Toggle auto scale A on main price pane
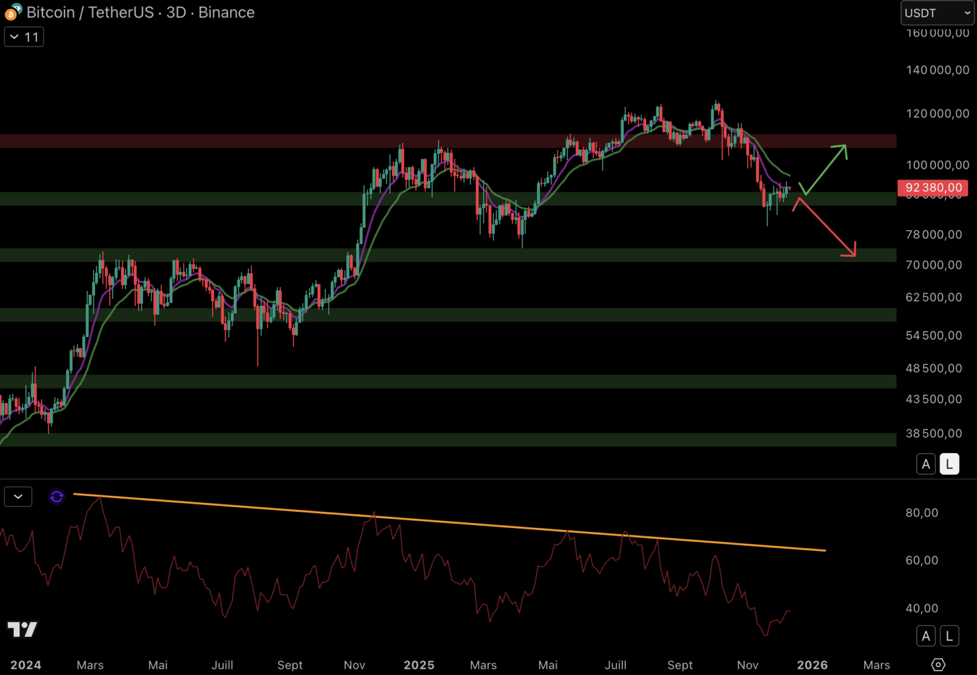This screenshot has height=675, width=977. coord(926,464)
